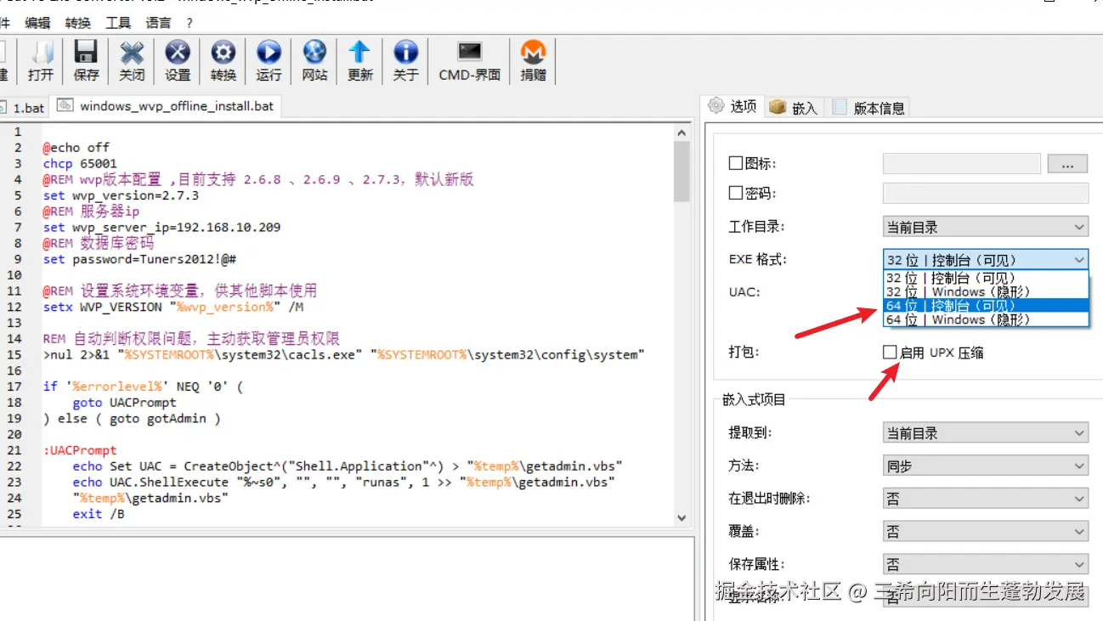Click the editor vertical scrollbar thumb
1103x621 pixels.
pos(682,172)
